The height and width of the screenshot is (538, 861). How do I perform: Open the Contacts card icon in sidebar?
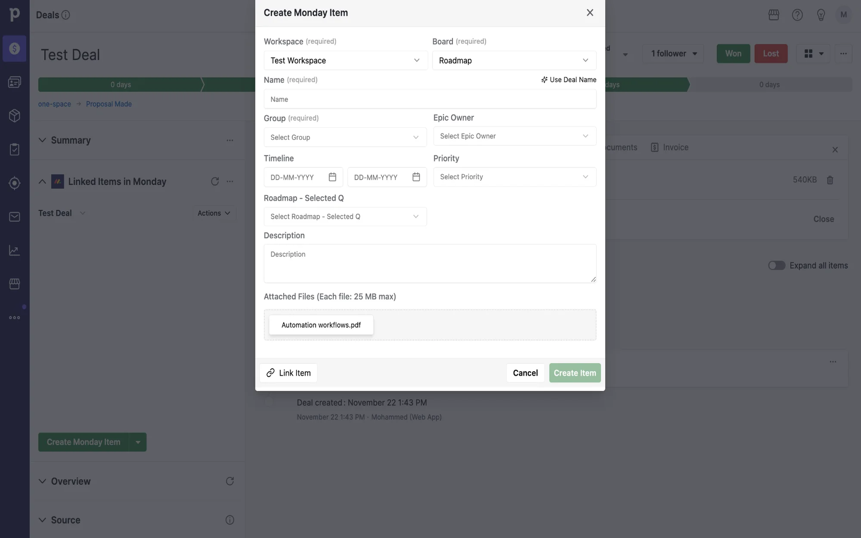click(x=14, y=82)
